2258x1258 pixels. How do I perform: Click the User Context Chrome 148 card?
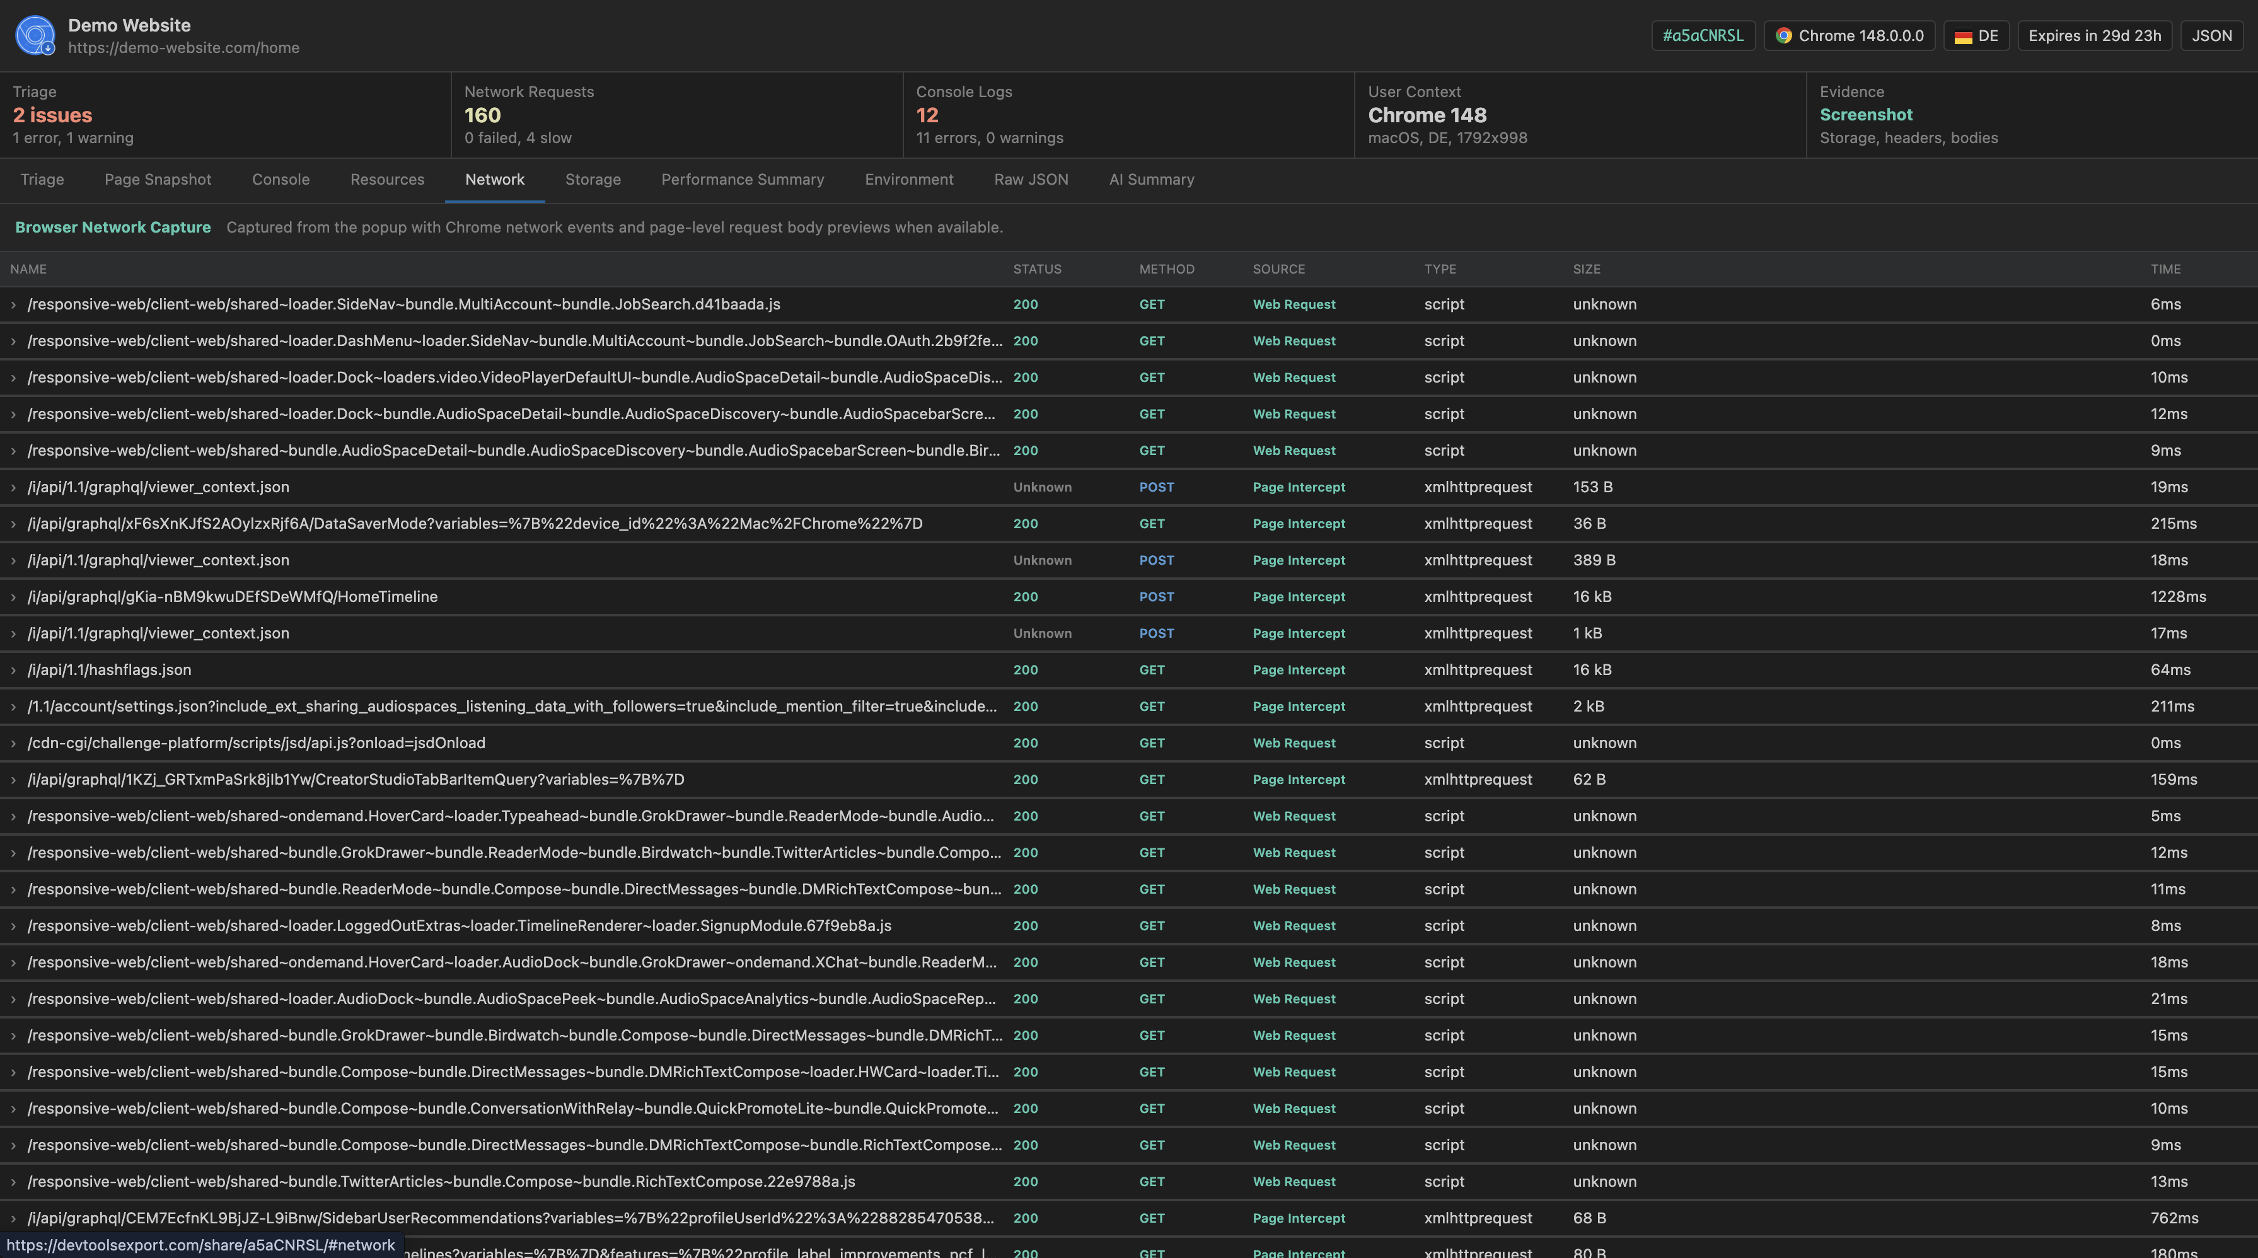[1580, 115]
